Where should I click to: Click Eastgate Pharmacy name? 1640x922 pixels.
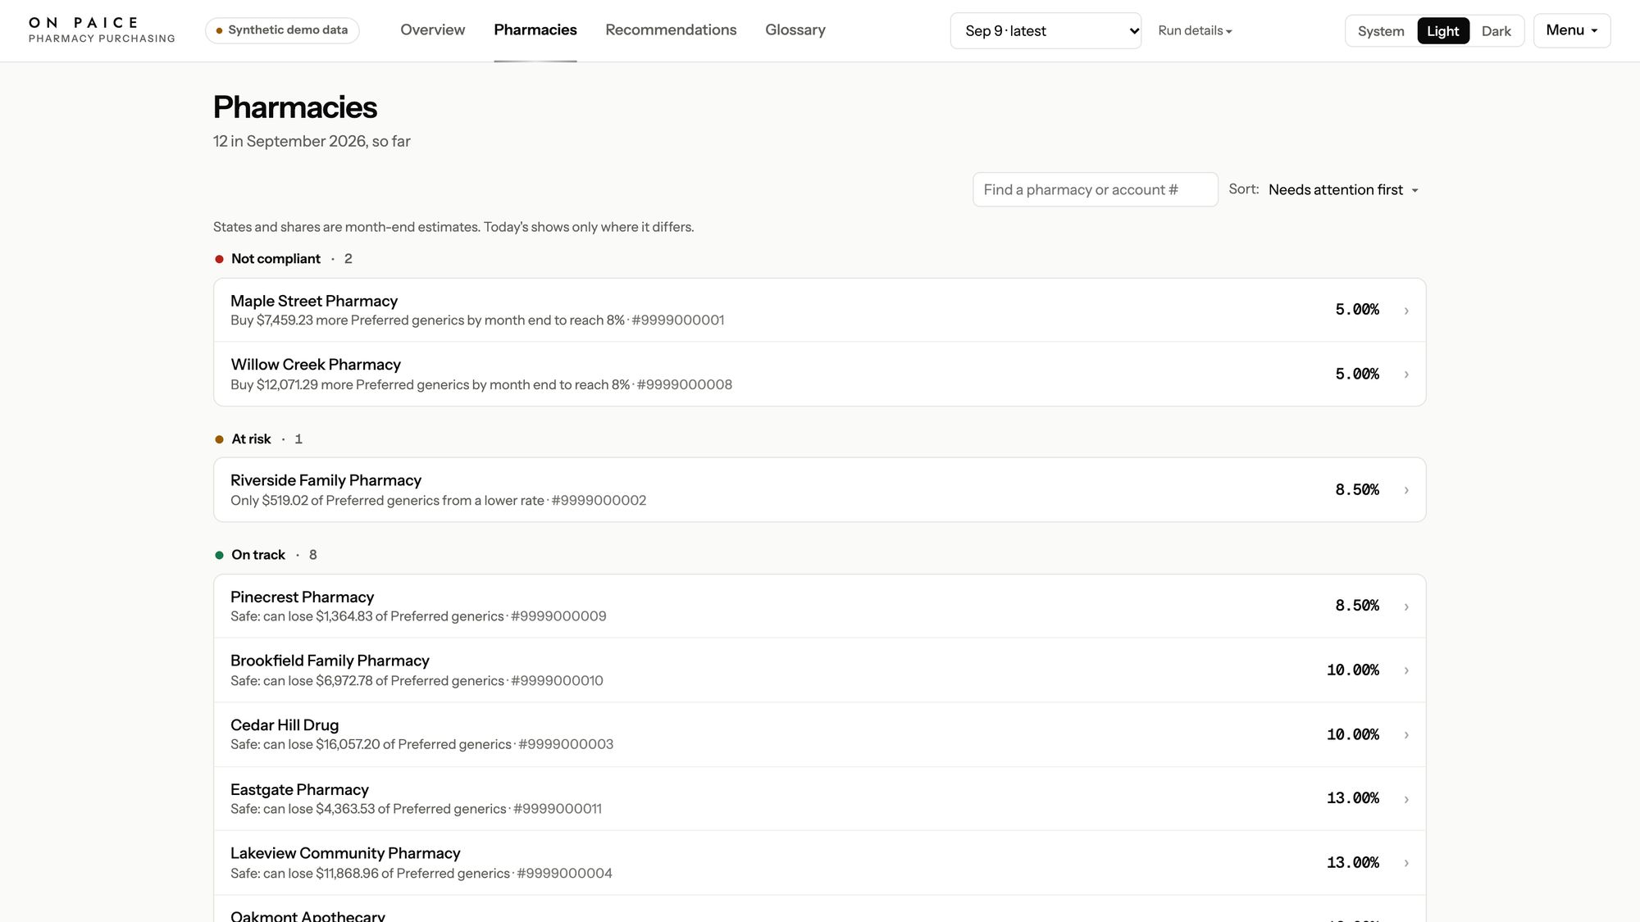pyautogui.click(x=299, y=789)
